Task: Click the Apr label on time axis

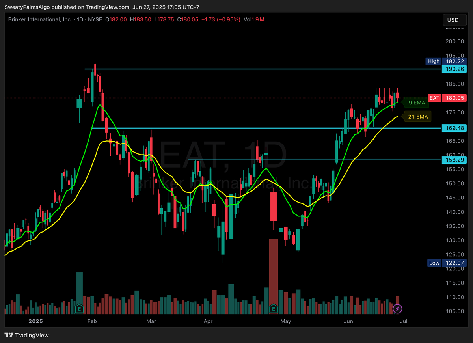Action: tap(208, 321)
